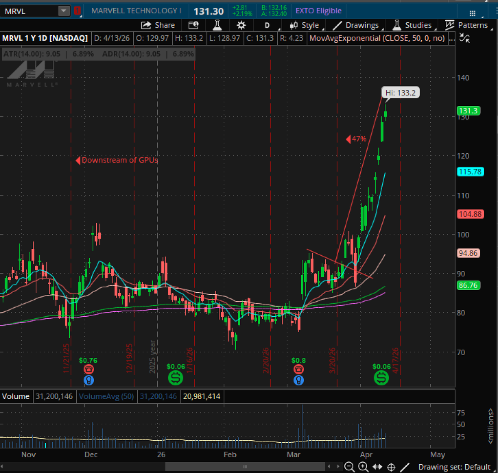498x473 pixels.
Task: Click the Hi: 133.2 price bubble
Action: pyautogui.click(x=400, y=93)
